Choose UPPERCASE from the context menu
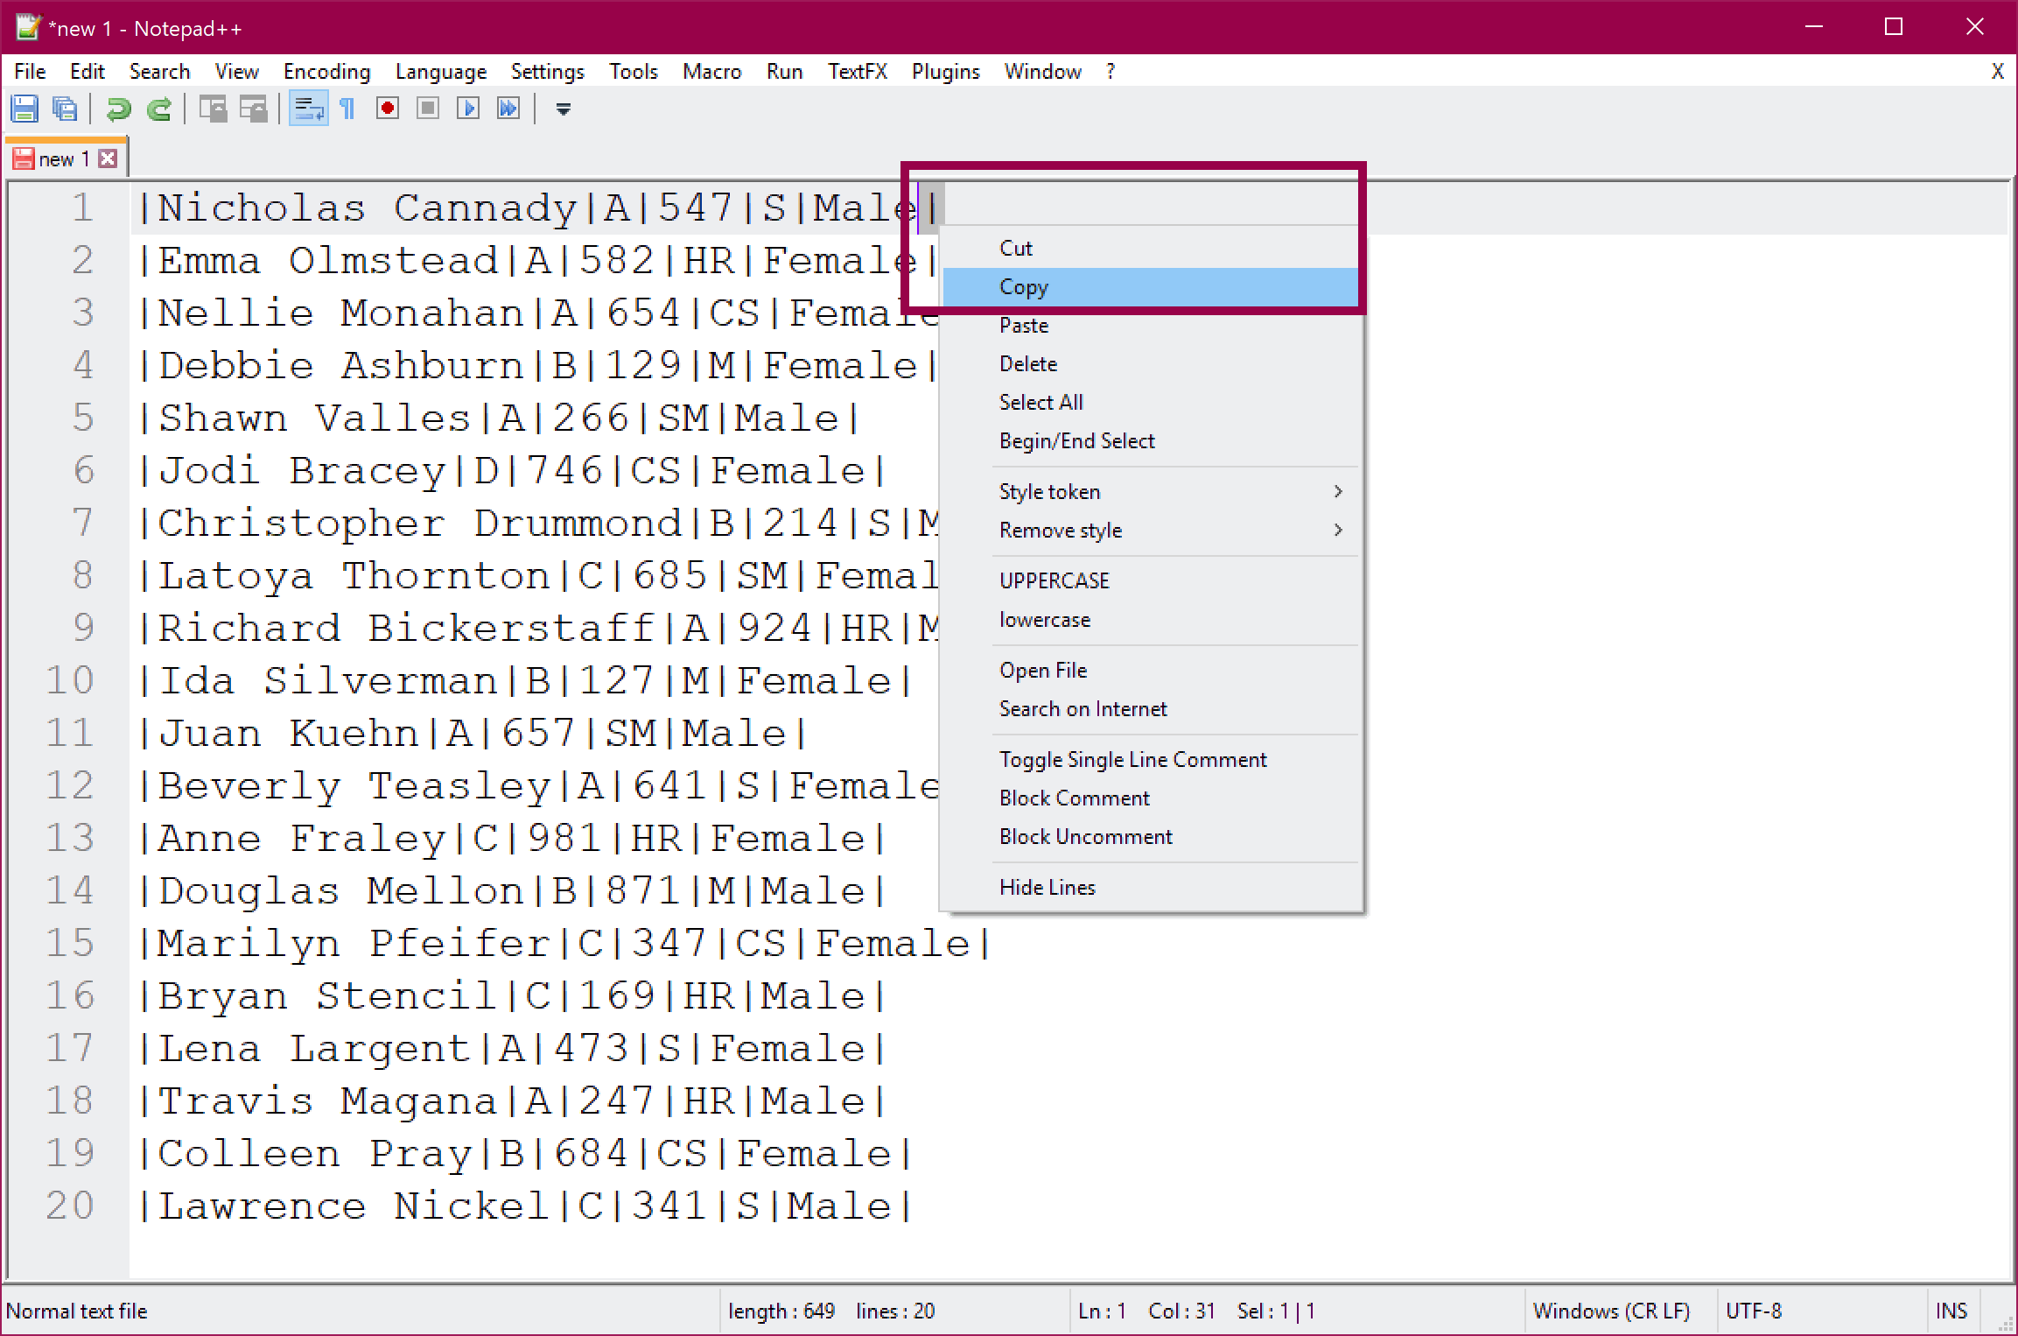Screen dimensions: 2018x1336 pos(1054,580)
